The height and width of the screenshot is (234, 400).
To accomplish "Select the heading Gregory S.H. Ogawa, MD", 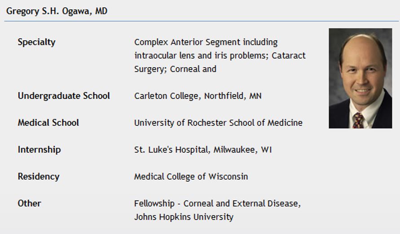I will 57,11.
